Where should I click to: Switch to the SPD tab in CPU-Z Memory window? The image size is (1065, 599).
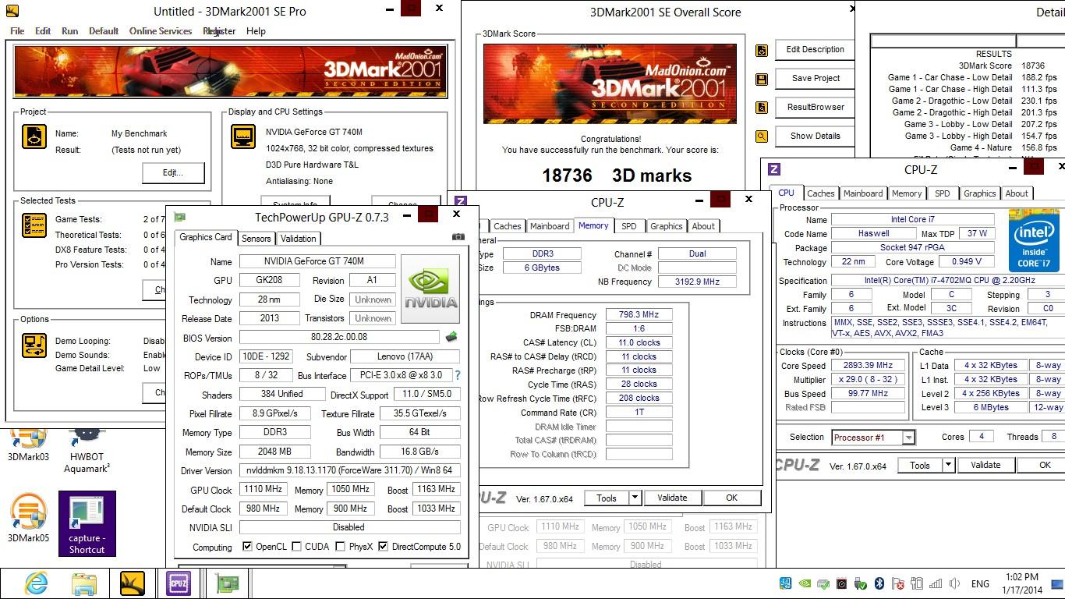[x=628, y=226]
